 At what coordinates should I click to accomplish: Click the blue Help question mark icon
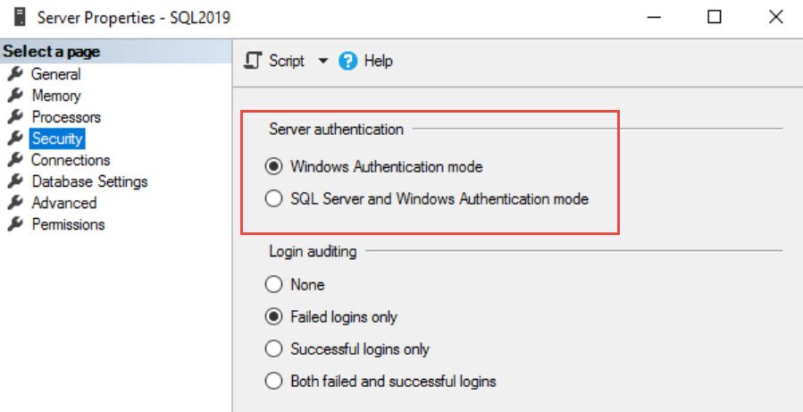[347, 62]
